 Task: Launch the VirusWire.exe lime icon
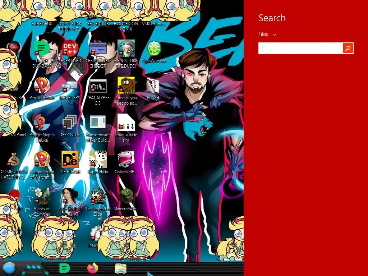tap(154, 48)
